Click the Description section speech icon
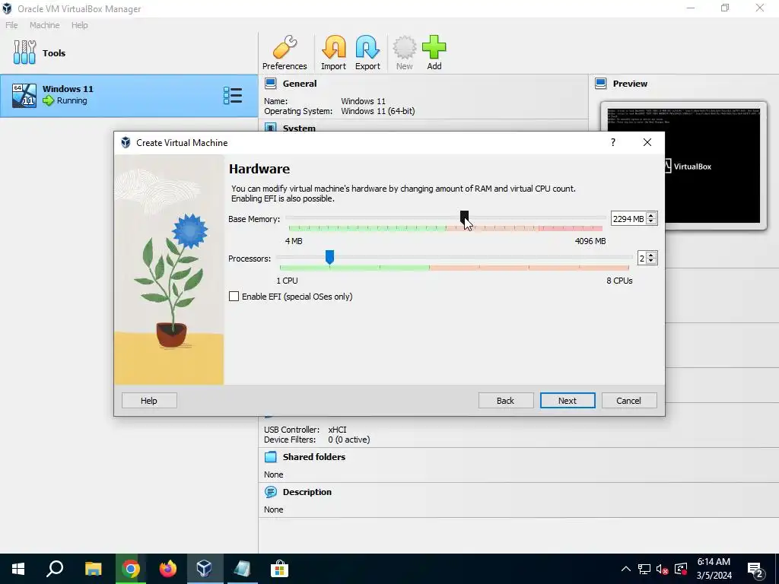The image size is (779, 584). [270, 492]
